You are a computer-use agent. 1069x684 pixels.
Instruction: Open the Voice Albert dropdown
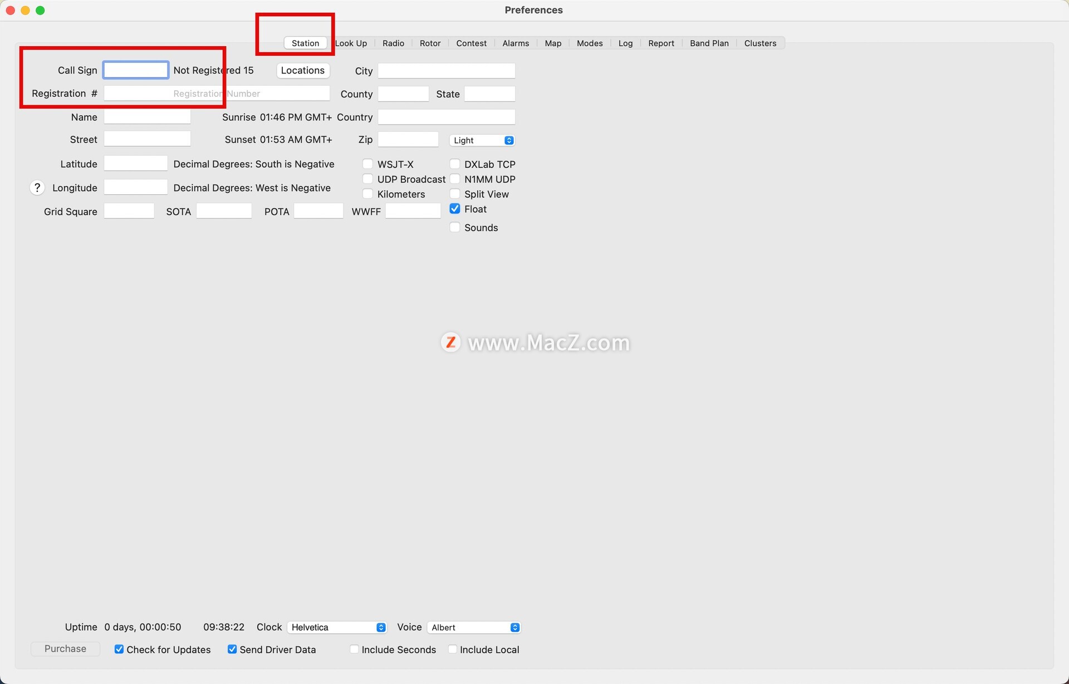click(474, 627)
